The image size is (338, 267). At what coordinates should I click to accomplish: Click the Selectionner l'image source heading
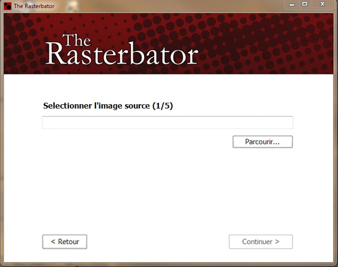pyautogui.click(x=97, y=105)
